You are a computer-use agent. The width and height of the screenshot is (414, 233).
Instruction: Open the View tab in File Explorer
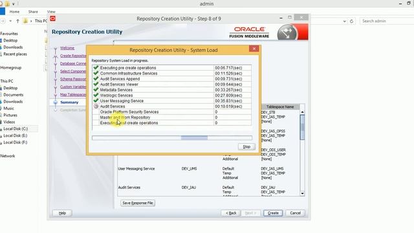pos(51,12)
